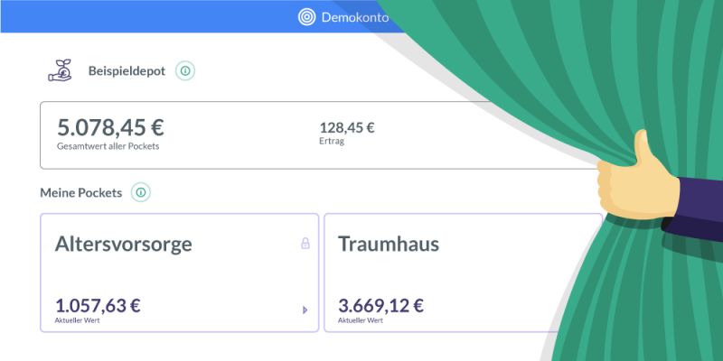Click the Gesamtwert aller Pockets label

click(108, 146)
